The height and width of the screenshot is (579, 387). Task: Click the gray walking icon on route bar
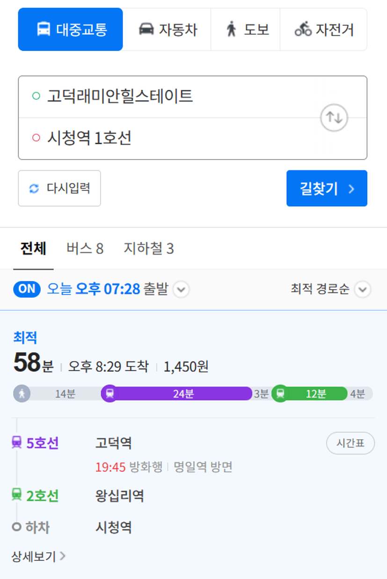22,394
